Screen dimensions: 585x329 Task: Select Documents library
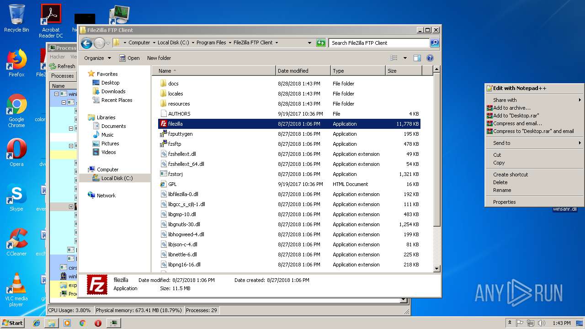[113, 126]
